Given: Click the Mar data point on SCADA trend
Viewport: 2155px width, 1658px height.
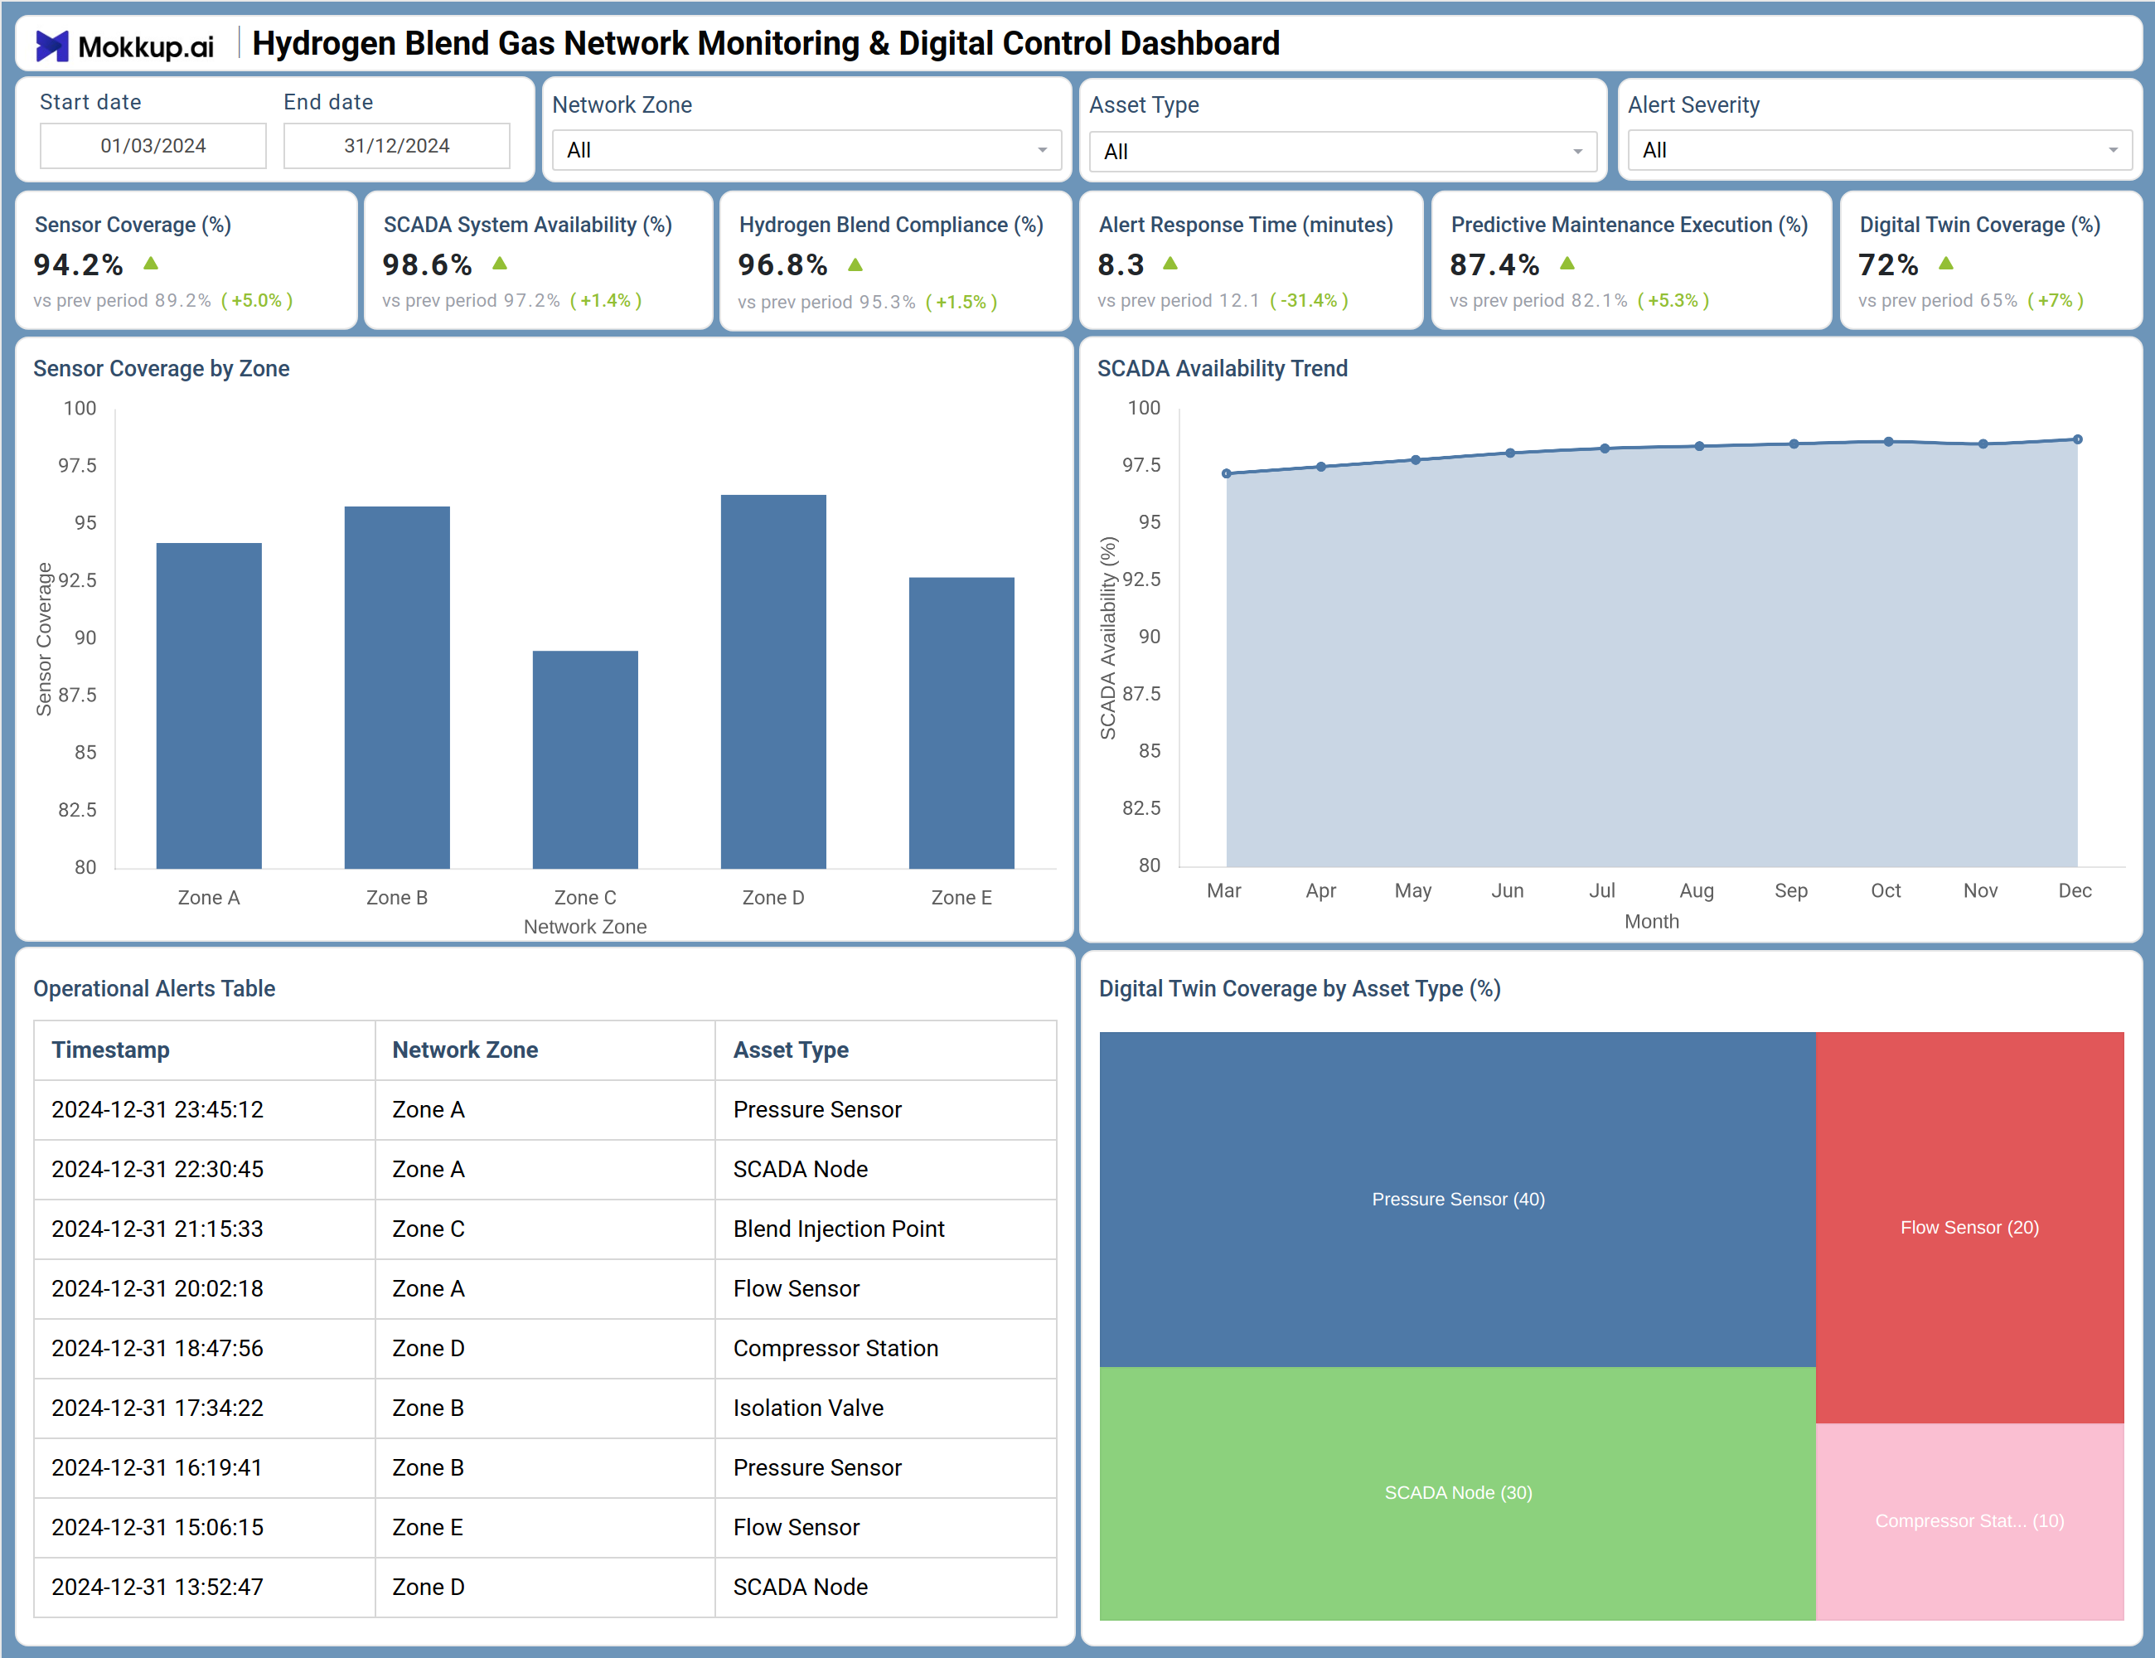Looking at the screenshot, I should pos(1227,473).
